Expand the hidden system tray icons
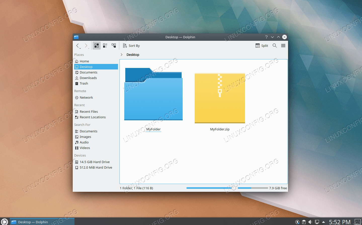The width and height of the screenshot is (362, 225). (x=323, y=222)
